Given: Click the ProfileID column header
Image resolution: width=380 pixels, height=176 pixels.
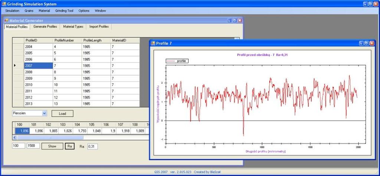Looking at the screenshot, I should (x=38, y=40).
